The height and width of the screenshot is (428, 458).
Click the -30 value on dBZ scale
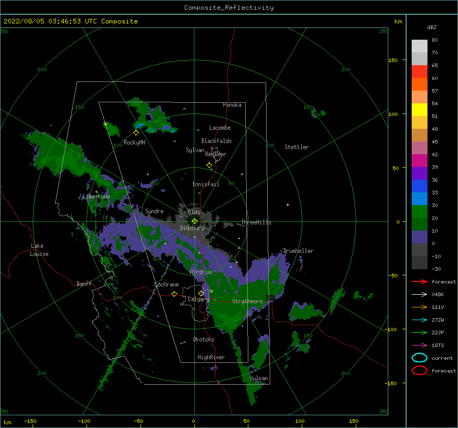coord(436,269)
